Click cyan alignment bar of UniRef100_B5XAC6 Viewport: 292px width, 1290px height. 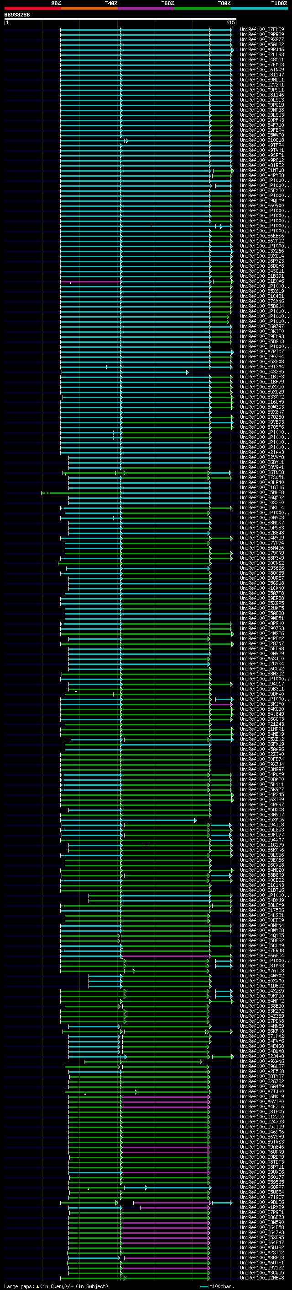click(x=129, y=820)
